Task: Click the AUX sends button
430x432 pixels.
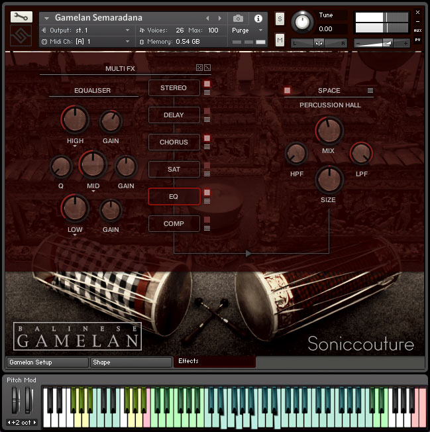Action: [417, 30]
